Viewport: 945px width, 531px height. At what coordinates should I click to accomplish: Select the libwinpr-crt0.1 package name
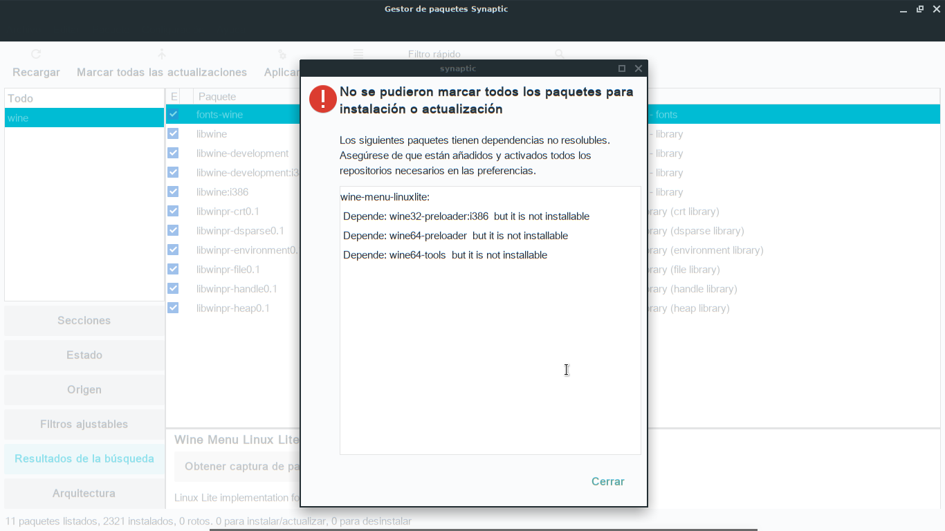pyautogui.click(x=228, y=211)
